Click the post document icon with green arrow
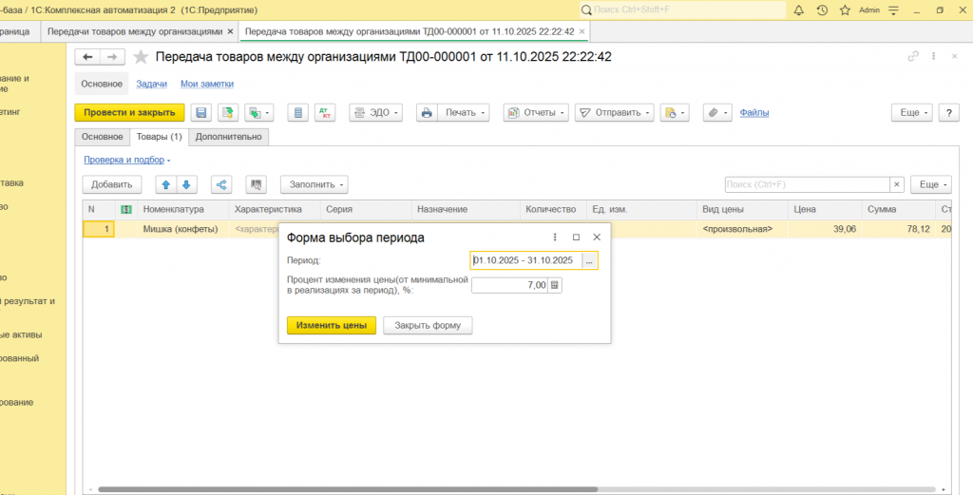The width and height of the screenshot is (973, 495). point(228,113)
